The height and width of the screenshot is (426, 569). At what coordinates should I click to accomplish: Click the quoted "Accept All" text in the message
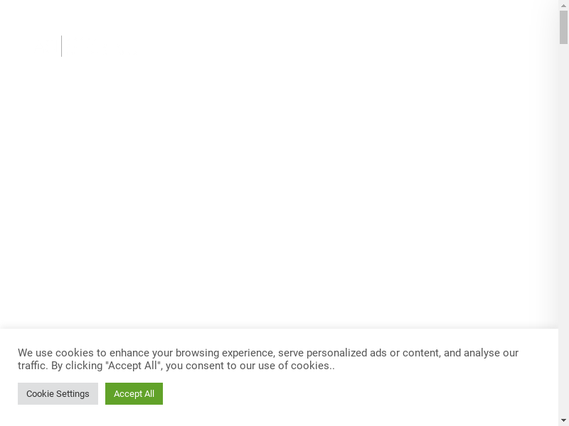click(x=134, y=366)
